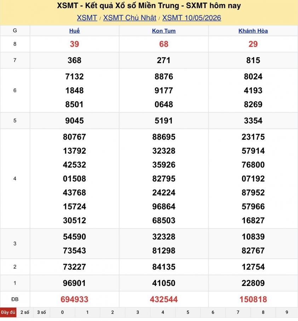Viewport: 298px width, 321px height.
Task: Click Huế prize 6 number 8501
Action: point(74,105)
